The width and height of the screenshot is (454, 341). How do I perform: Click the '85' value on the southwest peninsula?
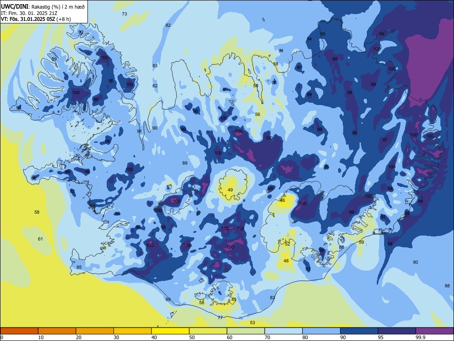click(x=79, y=267)
